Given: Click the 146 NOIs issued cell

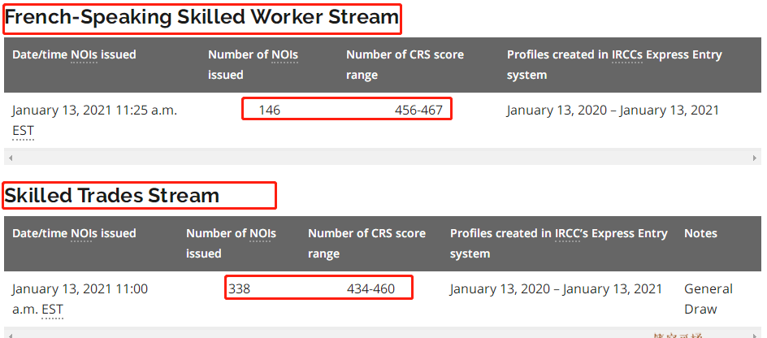Looking at the screenshot, I should point(270,110).
